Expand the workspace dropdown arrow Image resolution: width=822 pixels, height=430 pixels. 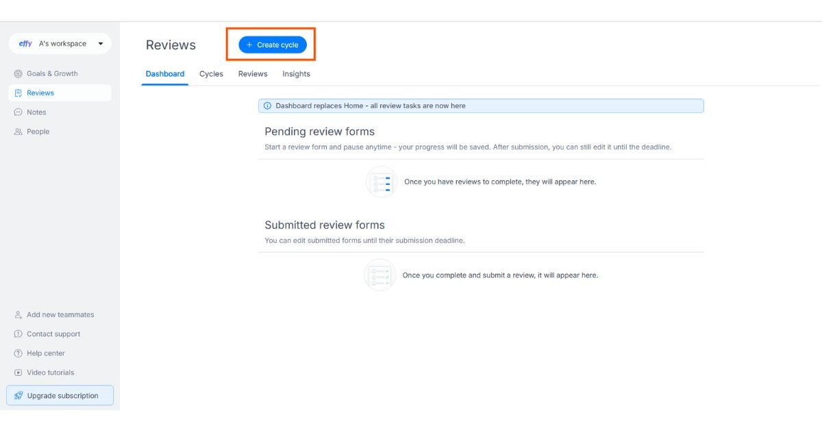(101, 44)
